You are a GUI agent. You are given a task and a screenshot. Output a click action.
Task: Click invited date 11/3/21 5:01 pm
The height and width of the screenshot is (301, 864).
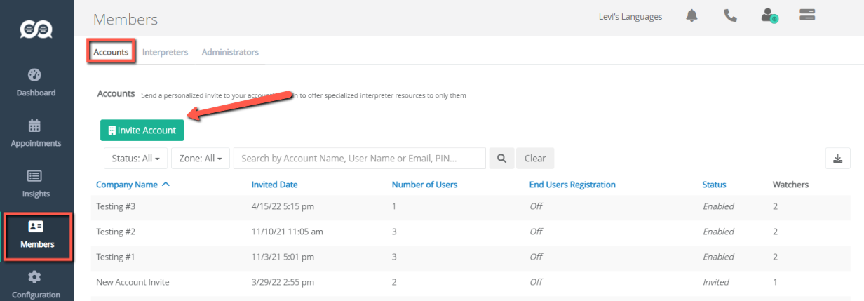(281, 257)
